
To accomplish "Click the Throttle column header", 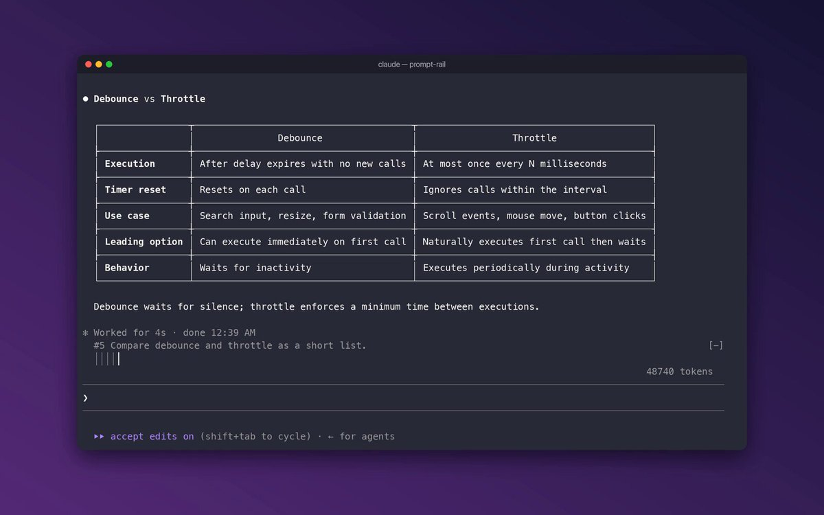I will [x=534, y=138].
